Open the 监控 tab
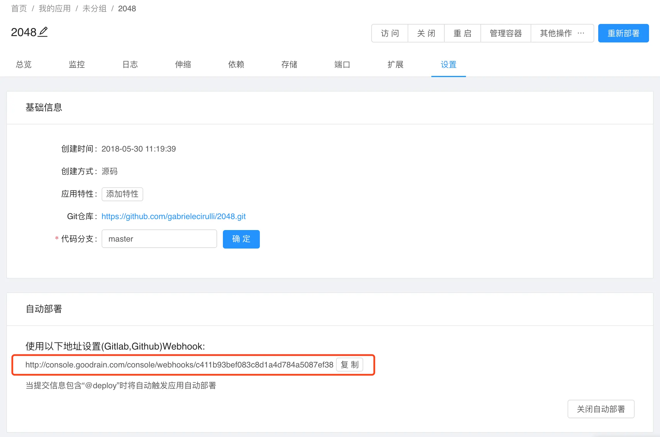 pyautogui.click(x=77, y=64)
